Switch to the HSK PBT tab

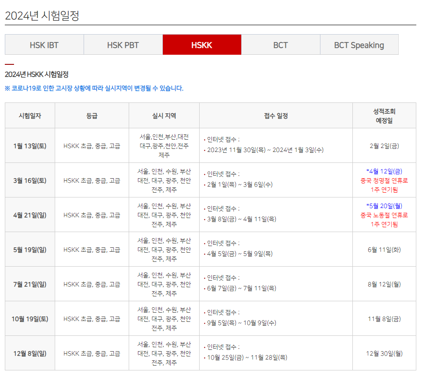(123, 45)
